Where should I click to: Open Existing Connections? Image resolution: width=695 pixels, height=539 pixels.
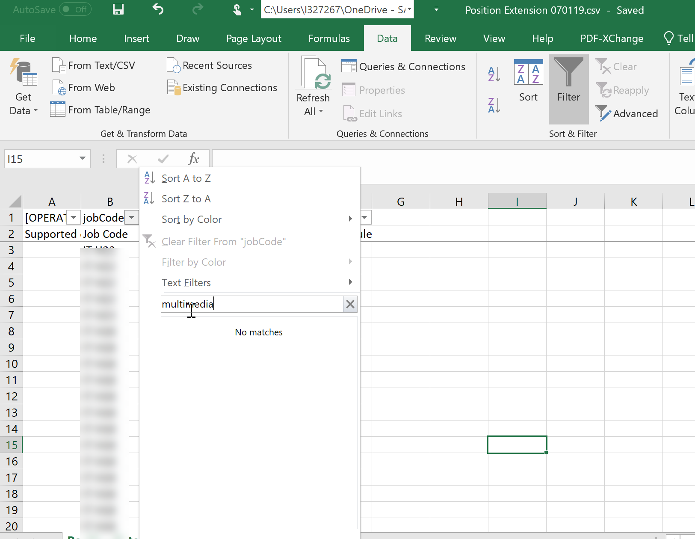[x=222, y=88]
